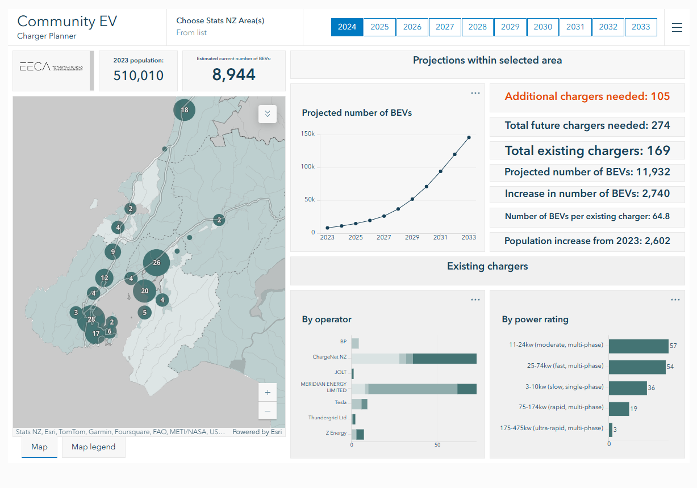
Task: Click Projected number of BEVs: 11,932
Action: tap(587, 172)
